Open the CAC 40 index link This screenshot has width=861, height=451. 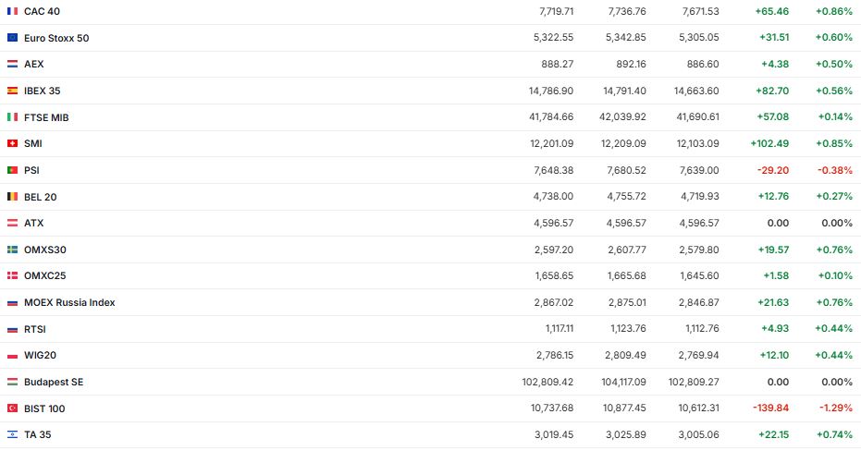pyautogui.click(x=42, y=11)
